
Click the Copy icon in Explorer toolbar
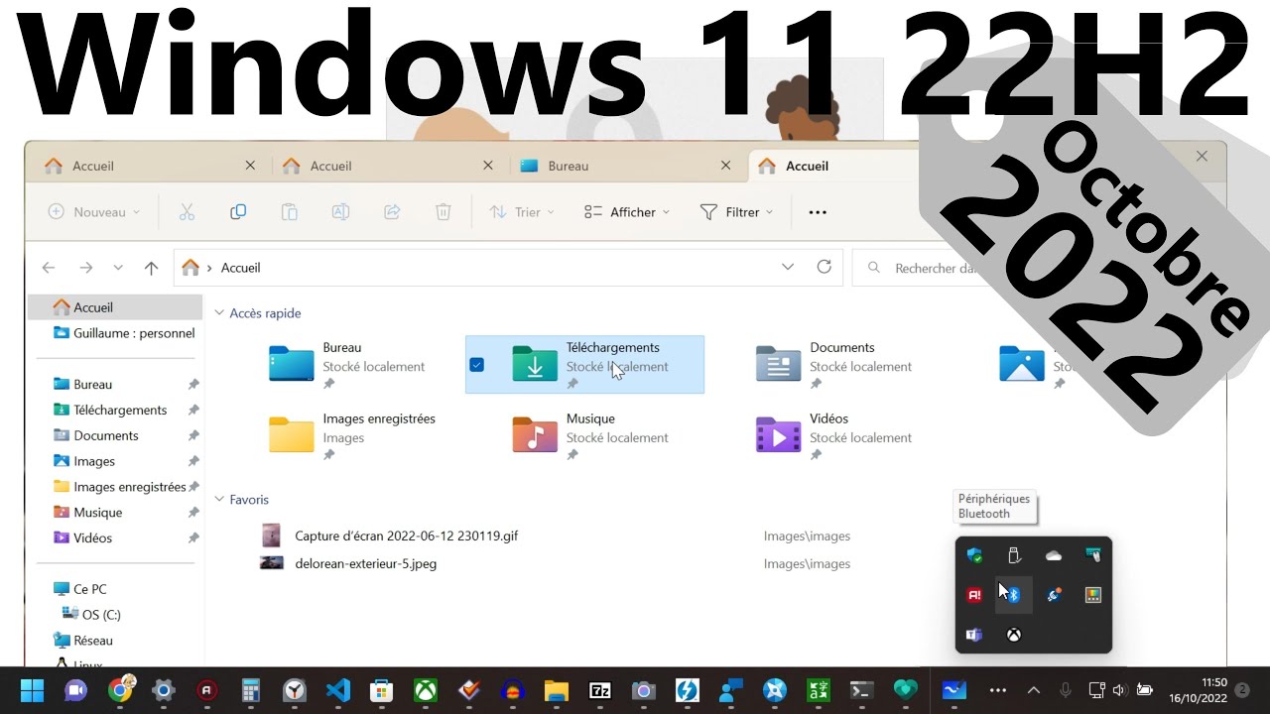pyautogui.click(x=238, y=212)
